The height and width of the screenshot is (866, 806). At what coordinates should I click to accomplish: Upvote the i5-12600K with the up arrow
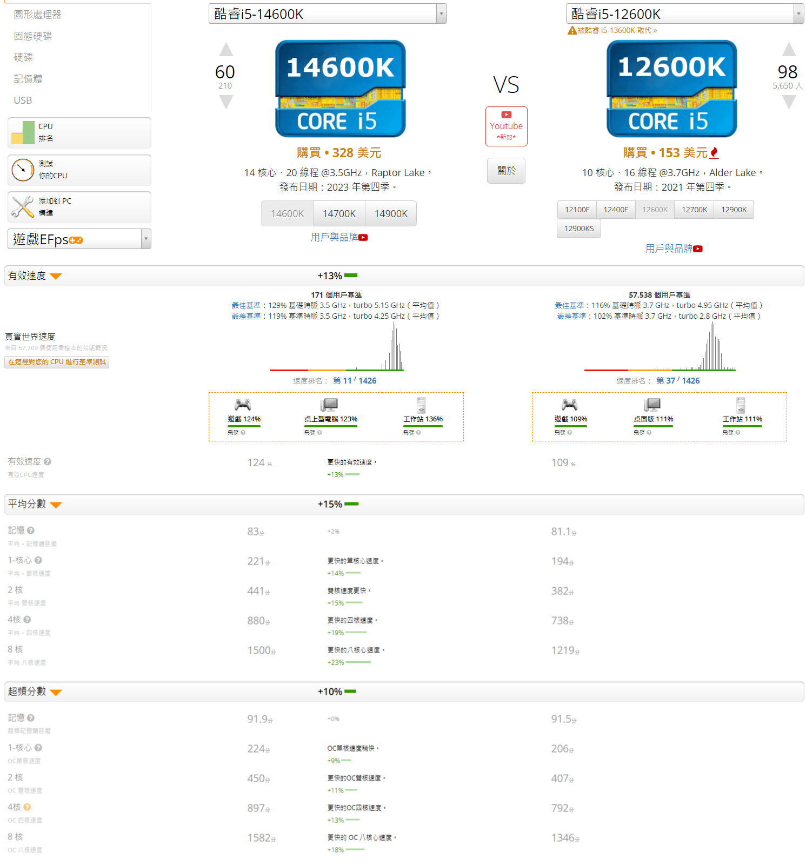[x=789, y=50]
